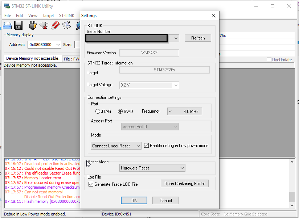The width and height of the screenshot is (299, 218).
Task: Expand the Serial Number dropdown
Action: [x=176, y=38]
